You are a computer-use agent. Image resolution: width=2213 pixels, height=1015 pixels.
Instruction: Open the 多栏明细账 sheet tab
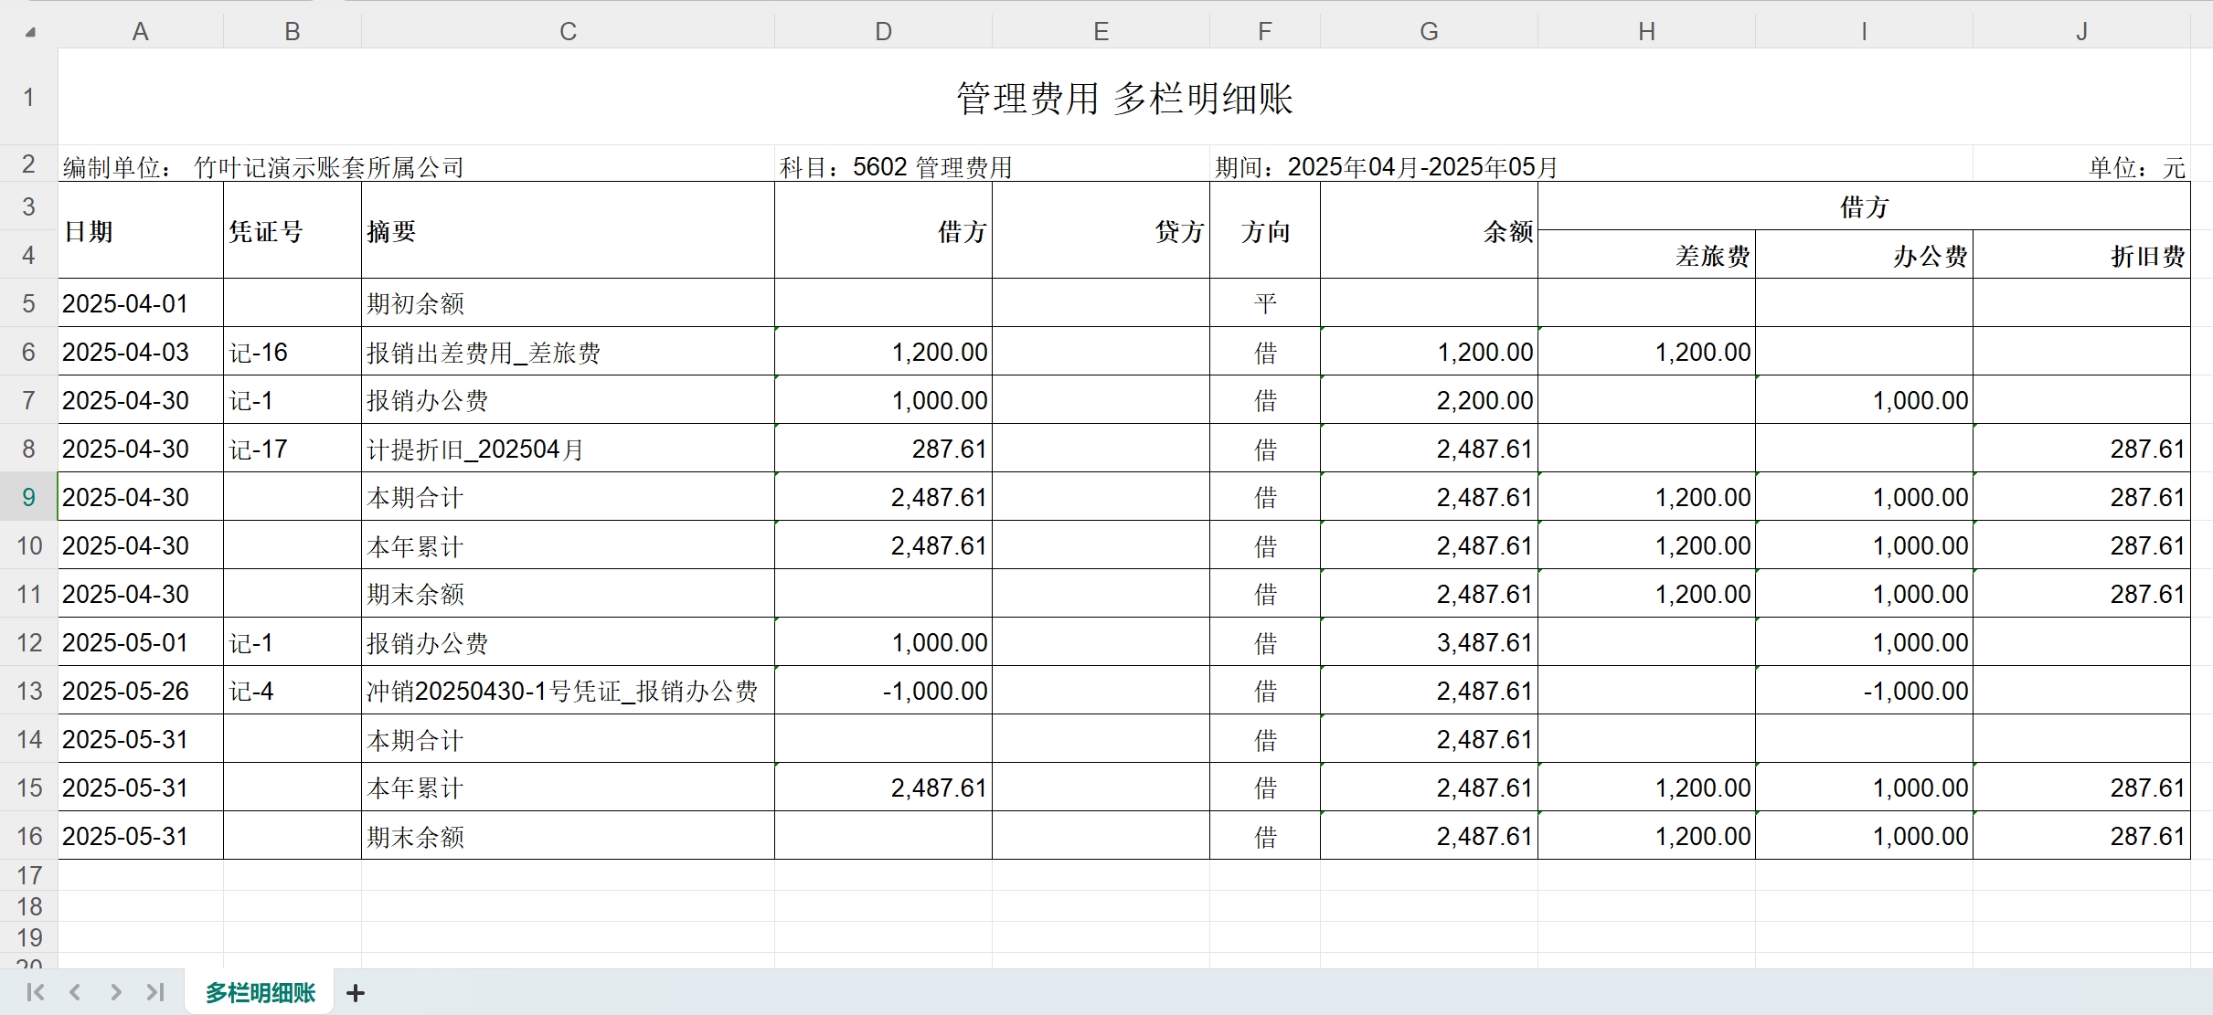(260, 993)
